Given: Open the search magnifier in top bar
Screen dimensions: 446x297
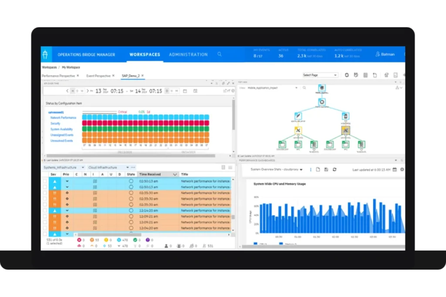Looking at the screenshot, I should [219, 54].
